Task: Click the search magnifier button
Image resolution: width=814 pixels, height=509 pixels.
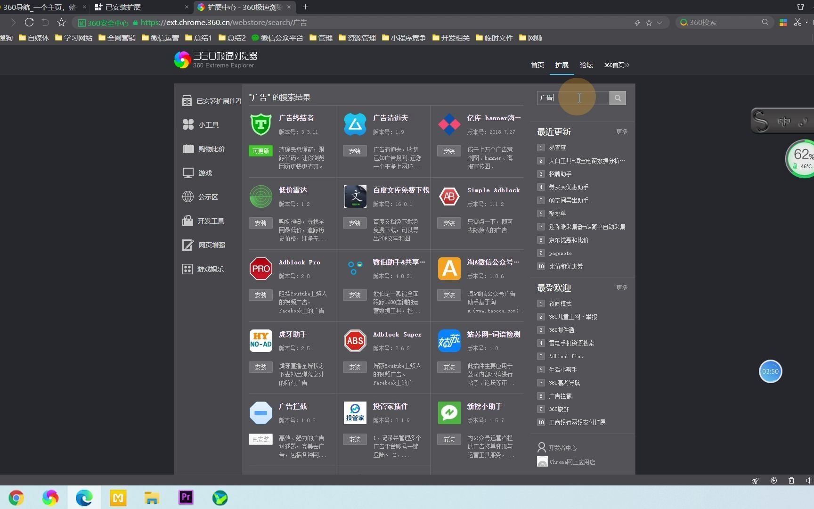Action: point(617,98)
